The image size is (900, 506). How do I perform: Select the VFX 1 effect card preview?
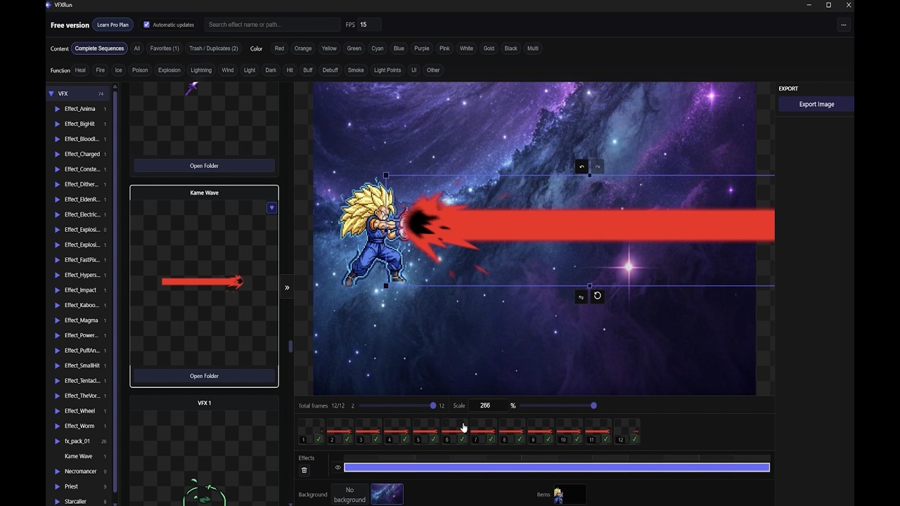[x=204, y=457]
